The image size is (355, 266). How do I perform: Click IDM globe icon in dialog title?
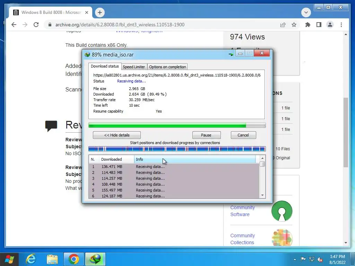tap(87, 54)
